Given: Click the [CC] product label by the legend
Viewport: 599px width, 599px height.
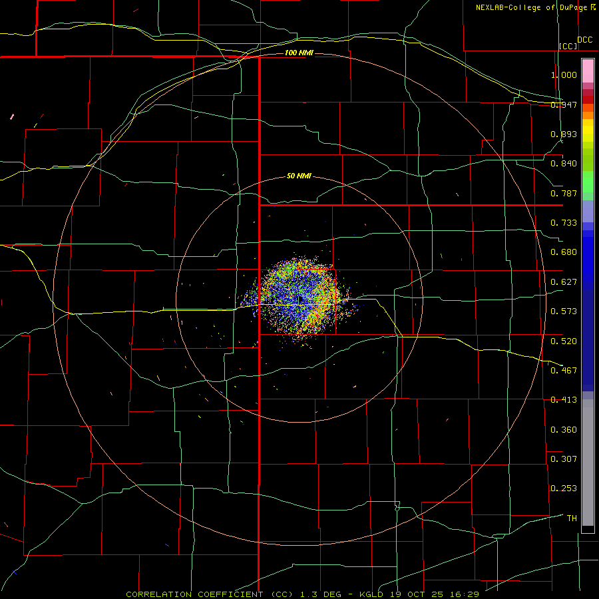Looking at the screenshot, I should coord(568,46).
